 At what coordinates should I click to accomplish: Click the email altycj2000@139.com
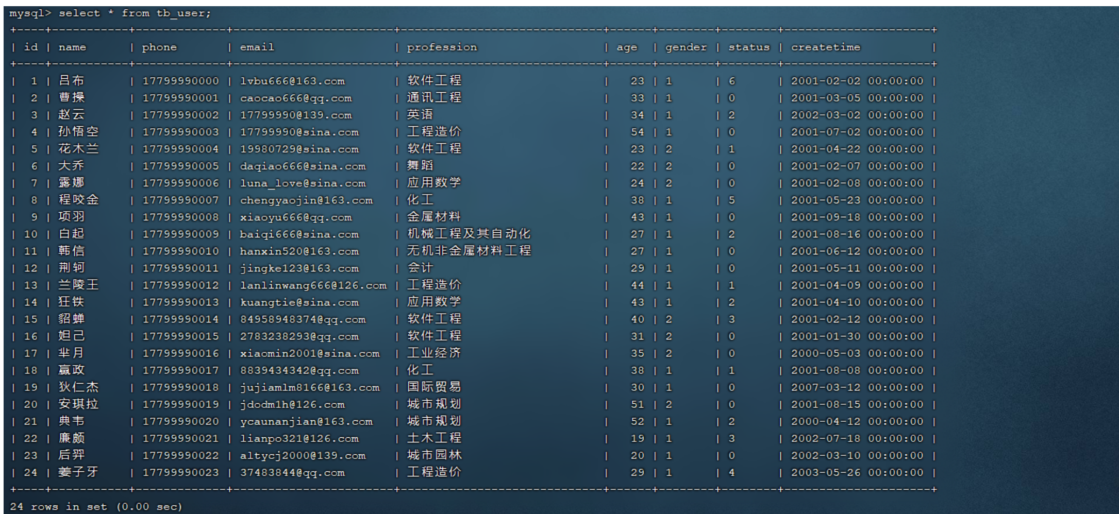[303, 455]
